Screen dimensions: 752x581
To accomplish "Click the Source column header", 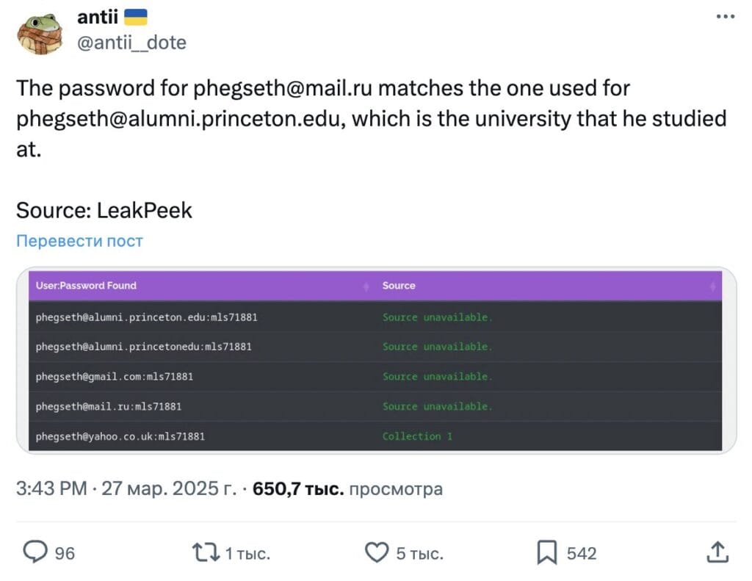I will pyautogui.click(x=399, y=286).
